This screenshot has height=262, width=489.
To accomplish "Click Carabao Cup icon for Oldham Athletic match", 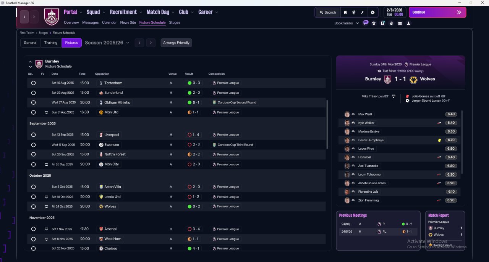I will tap(214, 102).
